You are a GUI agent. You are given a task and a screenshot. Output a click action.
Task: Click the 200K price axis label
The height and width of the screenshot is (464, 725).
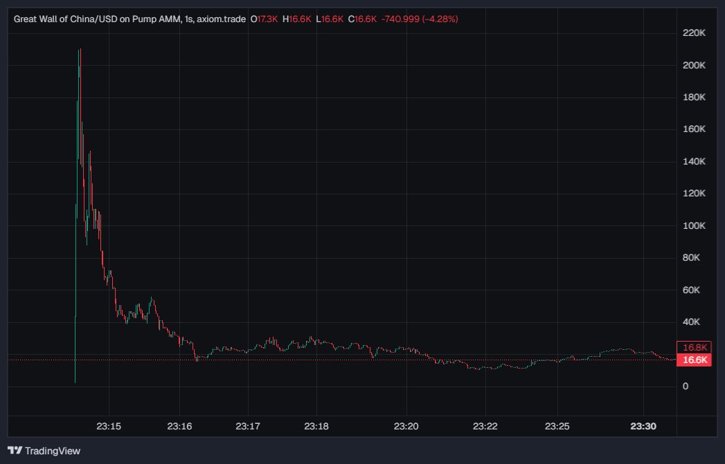694,65
